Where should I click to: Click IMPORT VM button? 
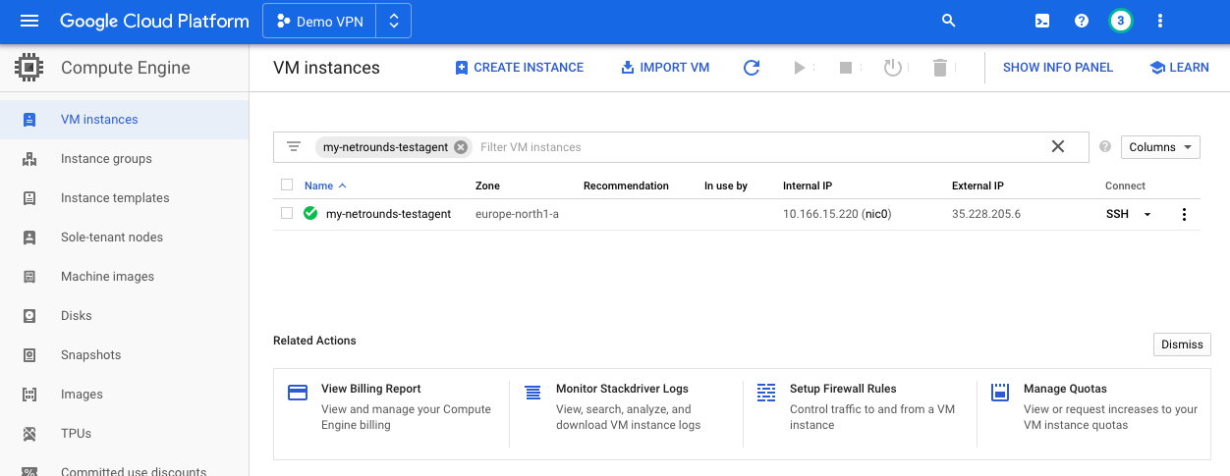point(665,68)
